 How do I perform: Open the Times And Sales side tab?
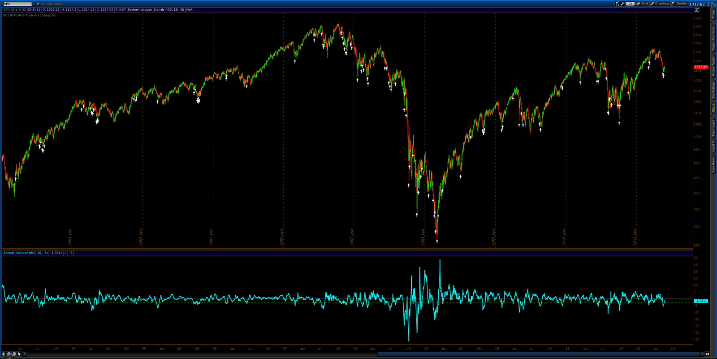[713, 38]
